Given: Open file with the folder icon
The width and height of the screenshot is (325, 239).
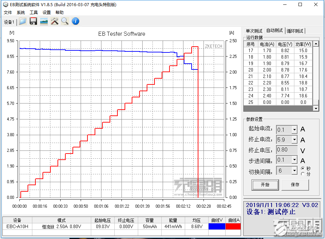Looking at the screenshot, I should (x=22, y=21).
